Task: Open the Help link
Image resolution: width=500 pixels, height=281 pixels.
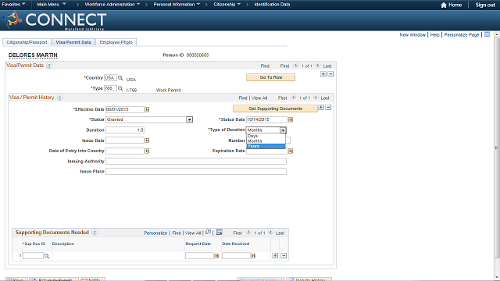Action: [x=434, y=34]
